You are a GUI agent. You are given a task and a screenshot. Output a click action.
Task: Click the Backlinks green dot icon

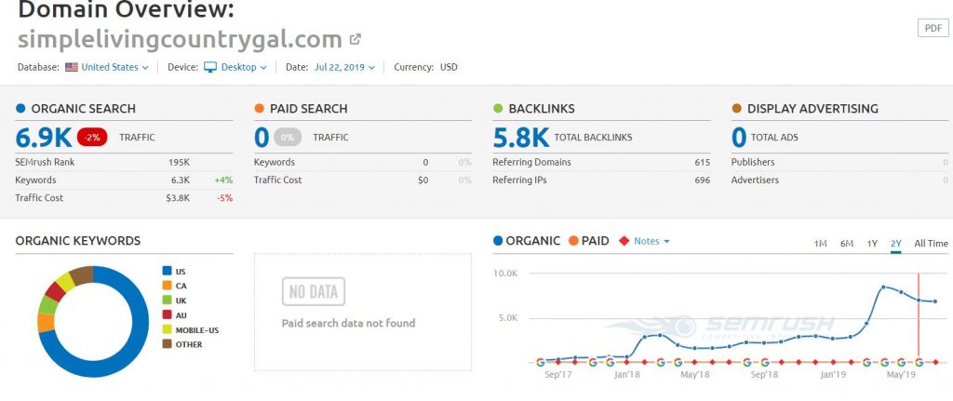coord(499,109)
